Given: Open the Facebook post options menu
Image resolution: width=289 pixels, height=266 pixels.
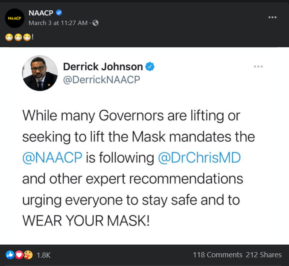Looking at the screenshot, I should pyautogui.click(x=272, y=17).
